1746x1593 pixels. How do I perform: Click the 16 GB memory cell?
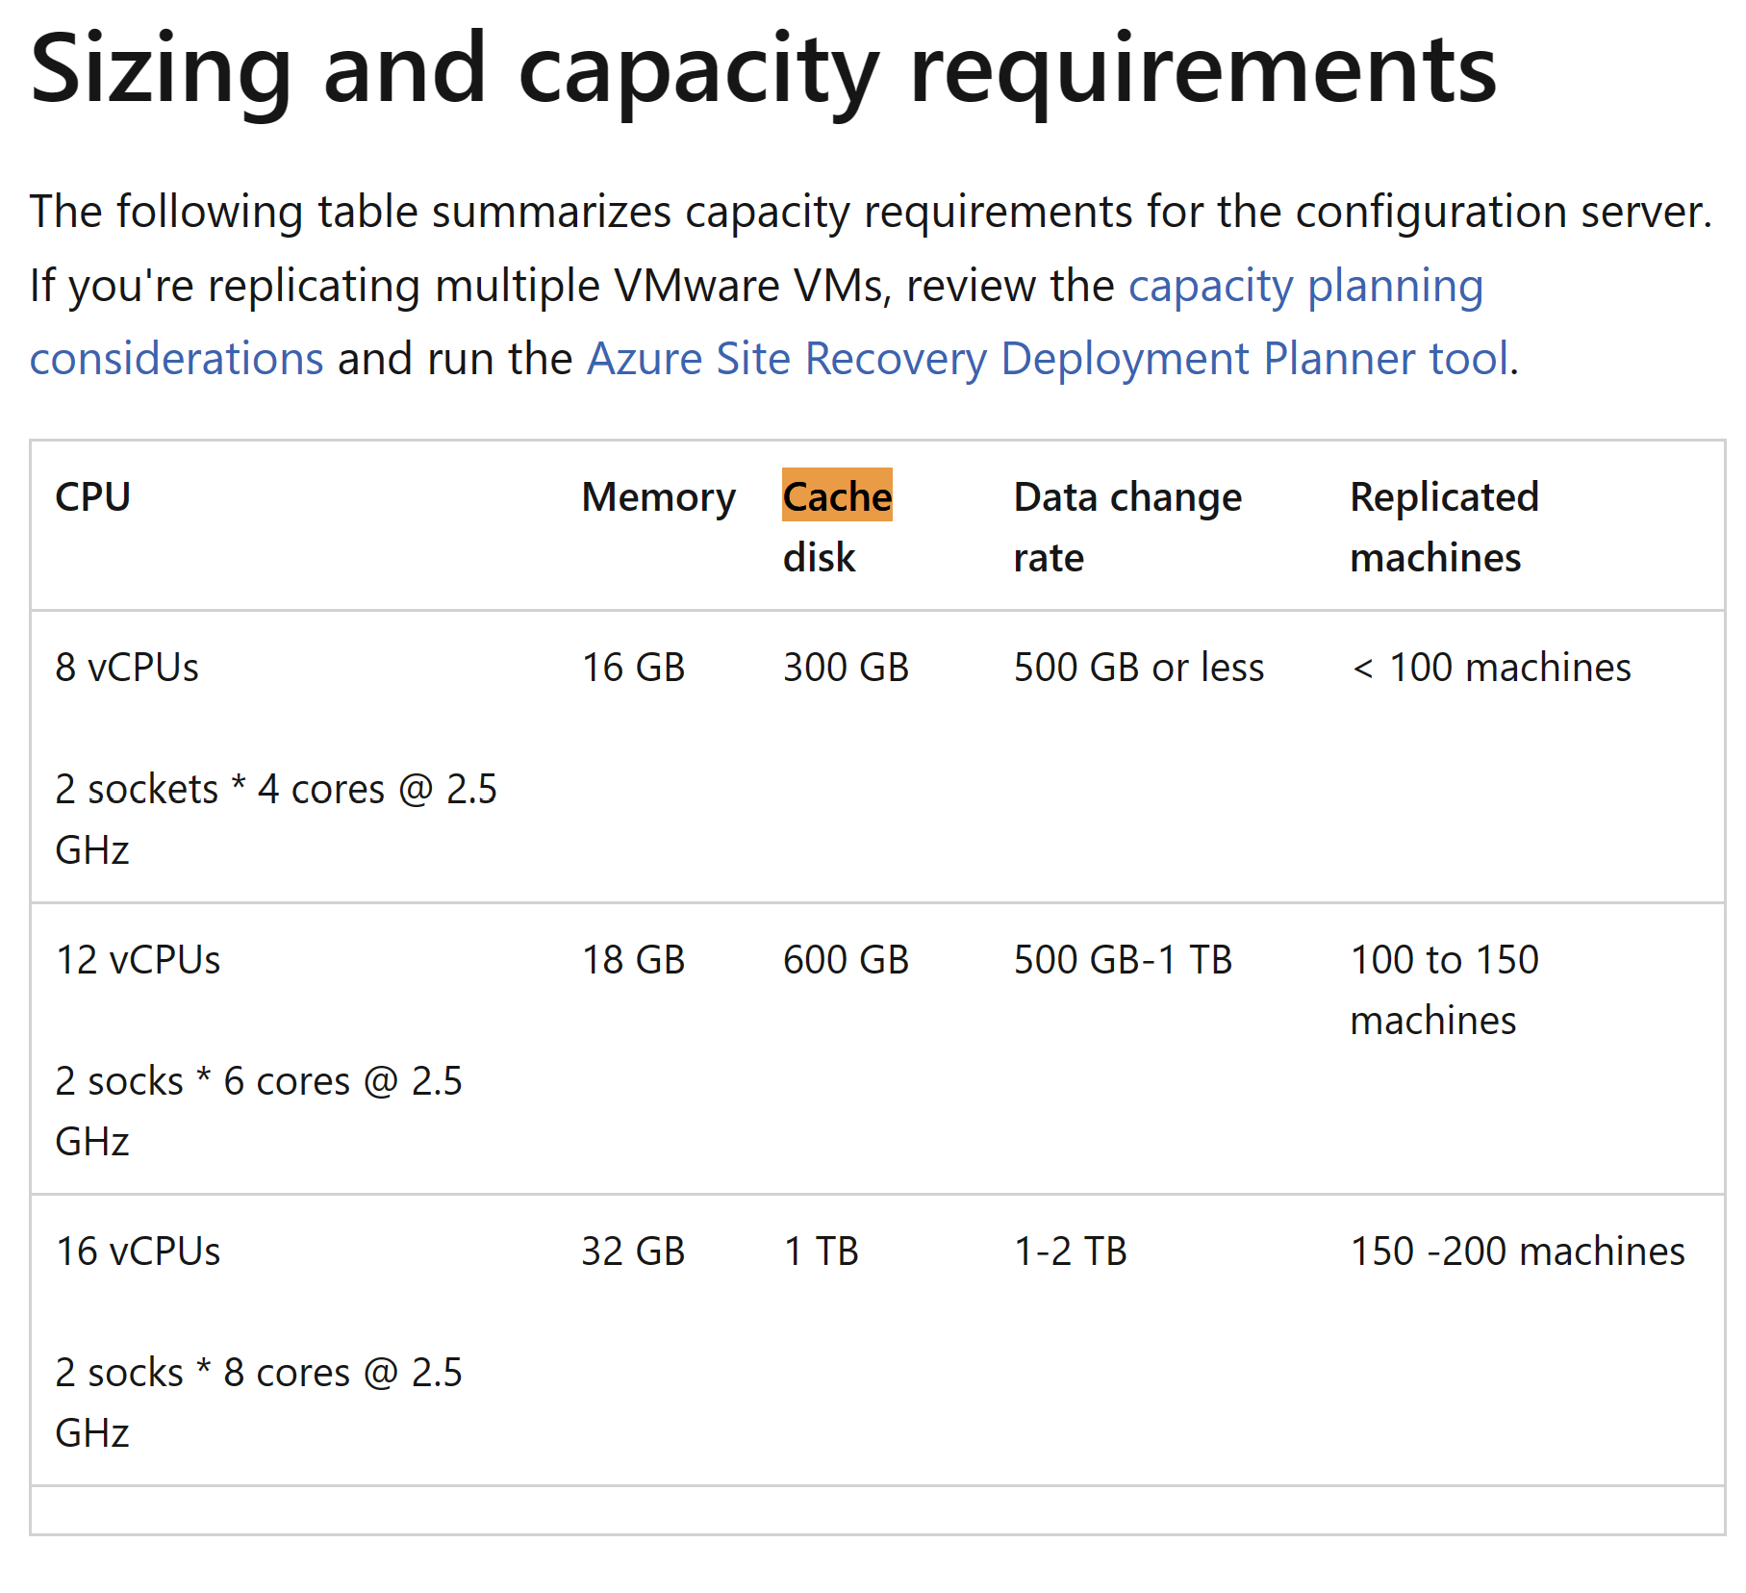point(633,668)
